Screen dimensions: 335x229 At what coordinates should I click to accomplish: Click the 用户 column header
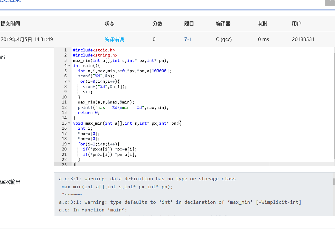[x=297, y=24]
